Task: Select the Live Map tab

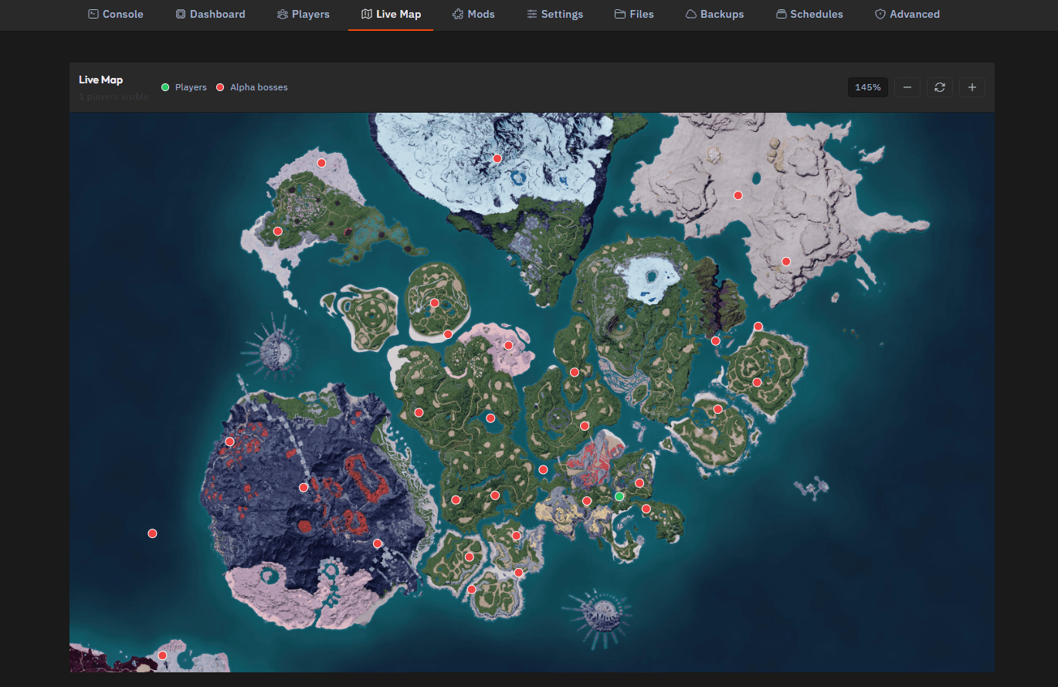Action: pyautogui.click(x=391, y=14)
